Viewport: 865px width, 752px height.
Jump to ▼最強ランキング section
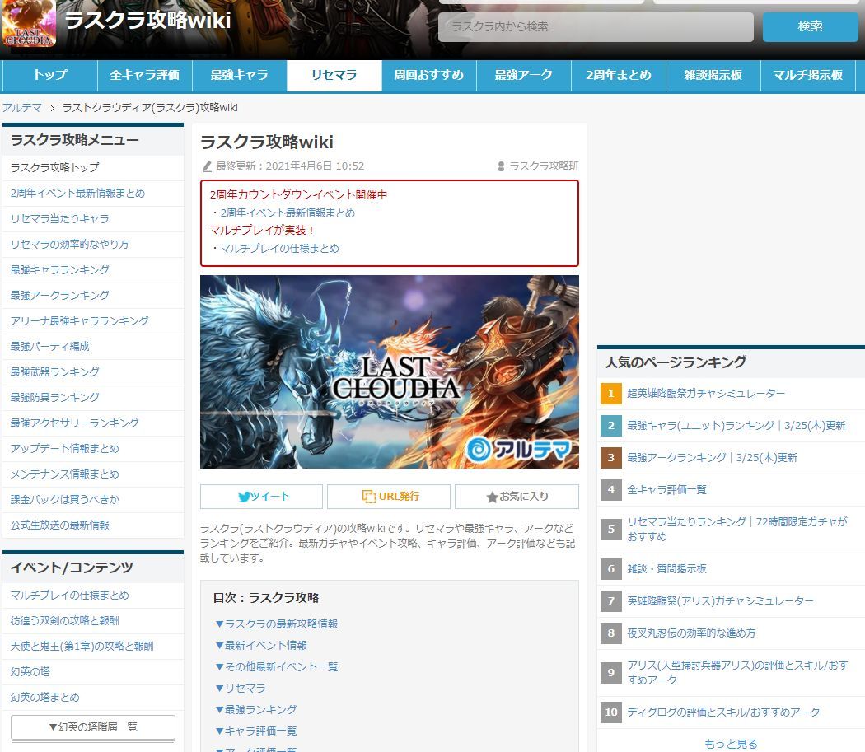point(256,709)
